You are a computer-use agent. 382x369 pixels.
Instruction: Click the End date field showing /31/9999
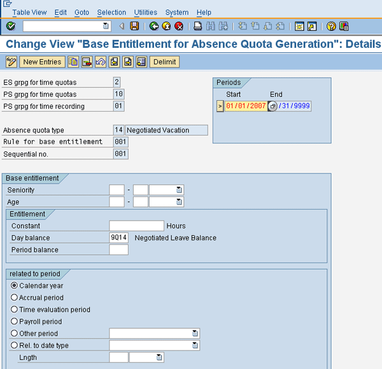294,106
